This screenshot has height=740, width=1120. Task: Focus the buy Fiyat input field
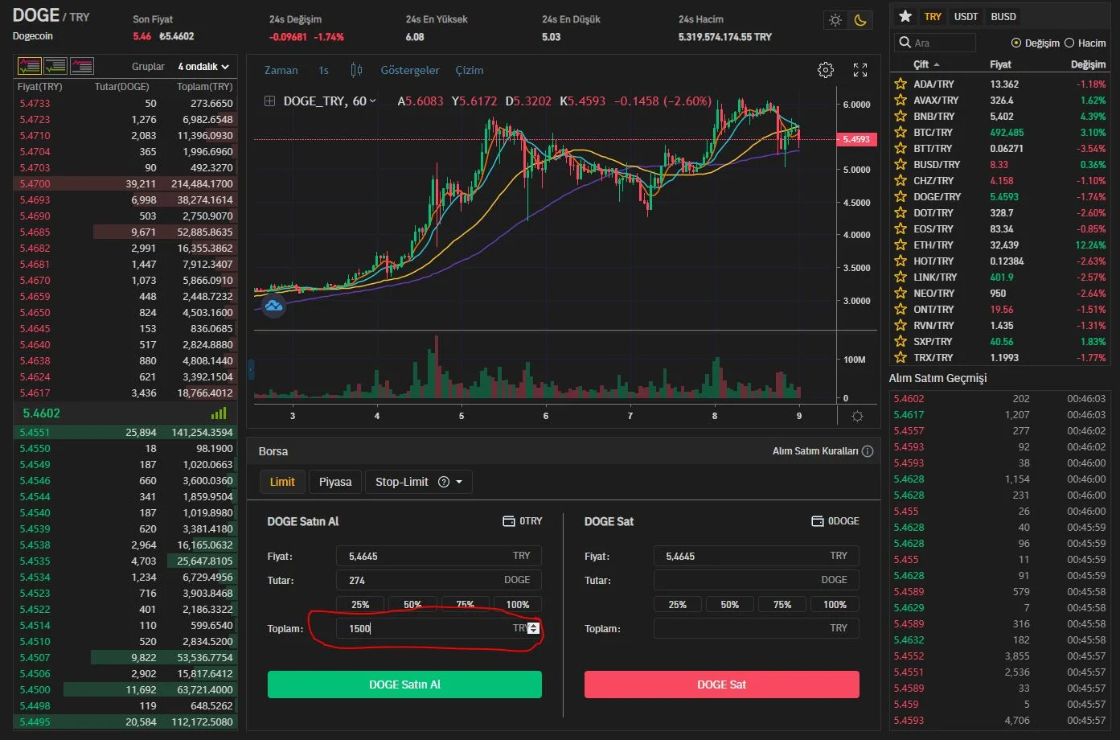439,556
